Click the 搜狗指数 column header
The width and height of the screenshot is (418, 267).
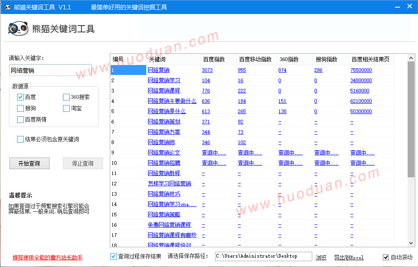coord(331,59)
